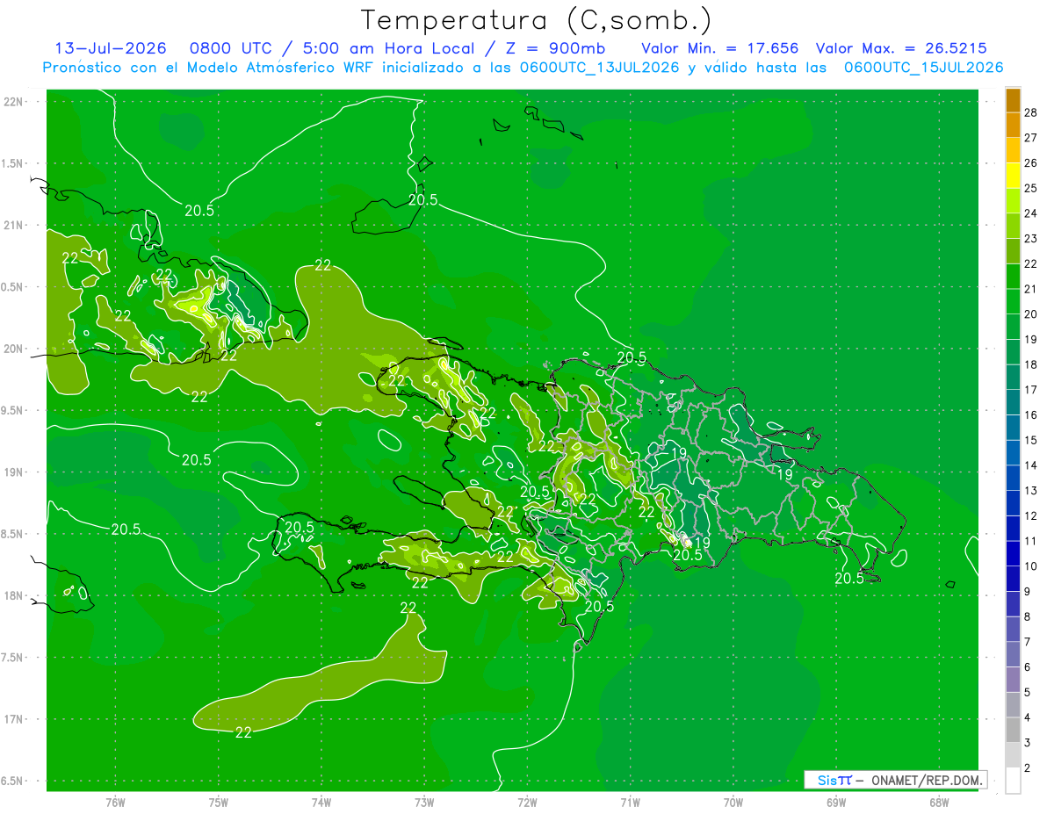The image size is (1054, 814).
Task: Click the legend value '18' on color scale
Action: tap(1031, 364)
